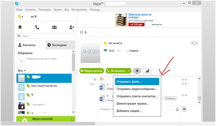The image size is (216, 126).
Task: Click the dresser ad image
Action: [121, 19]
